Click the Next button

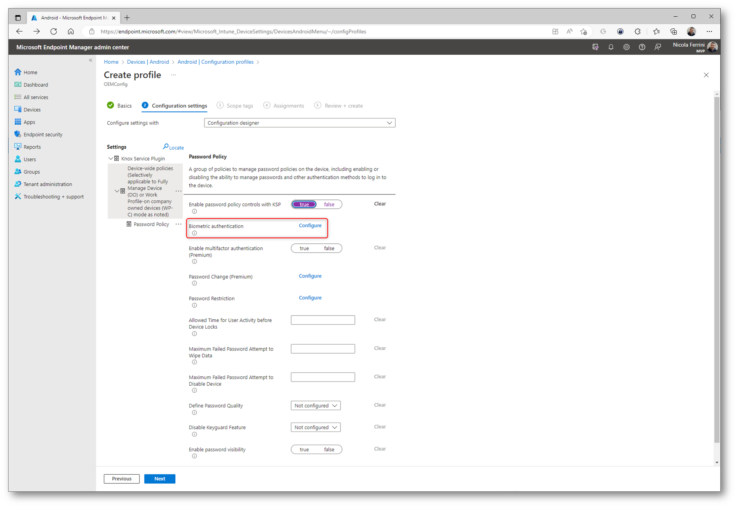pos(160,479)
